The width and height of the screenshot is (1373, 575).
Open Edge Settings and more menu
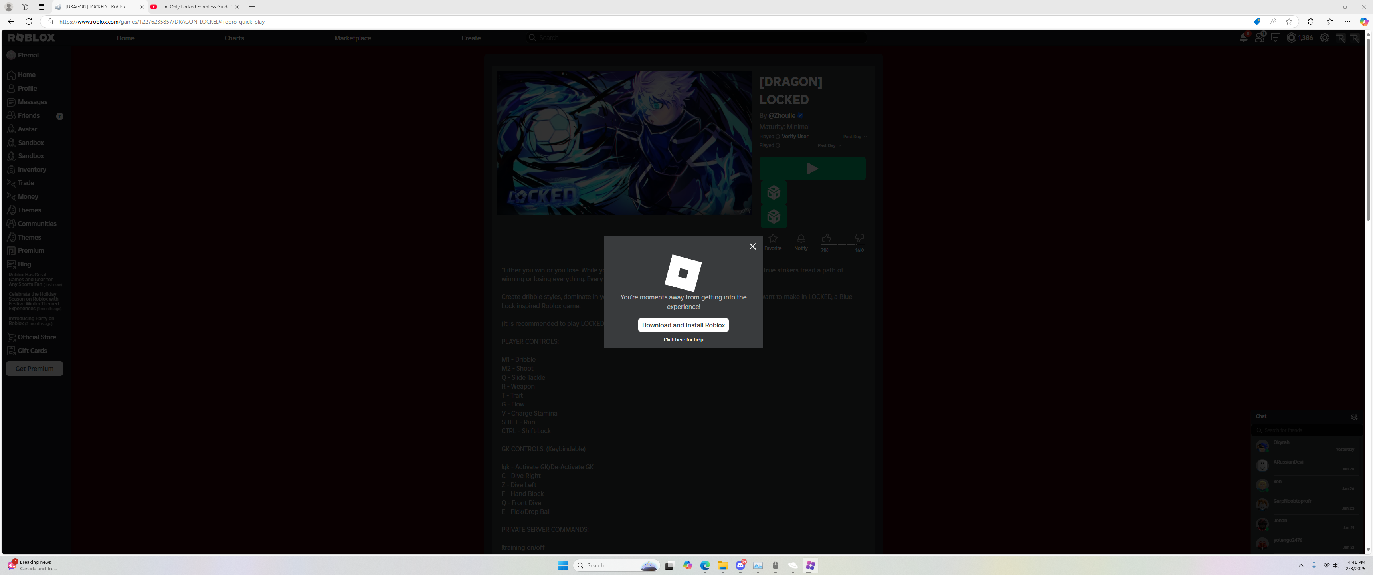pos(1347,21)
